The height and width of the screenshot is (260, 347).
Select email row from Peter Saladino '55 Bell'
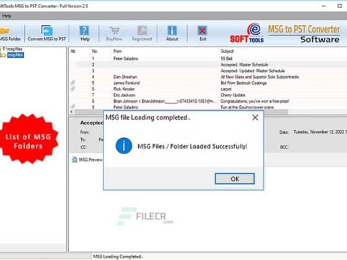[208, 59]
